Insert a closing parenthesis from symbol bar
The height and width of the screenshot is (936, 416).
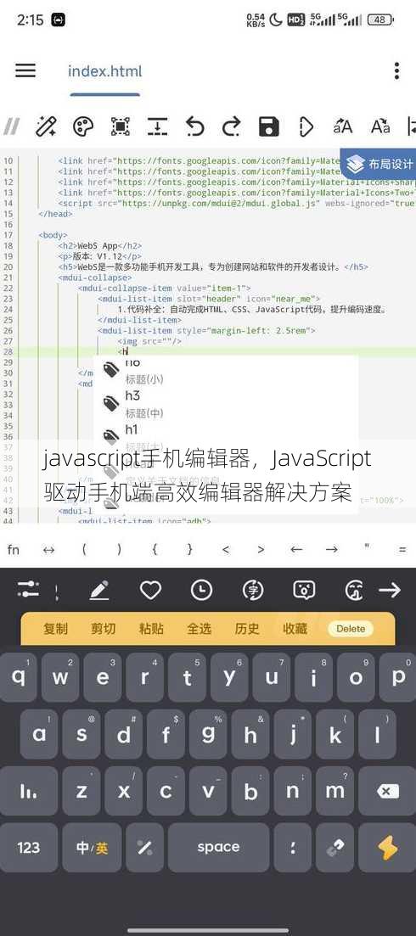tap(120, 549)
